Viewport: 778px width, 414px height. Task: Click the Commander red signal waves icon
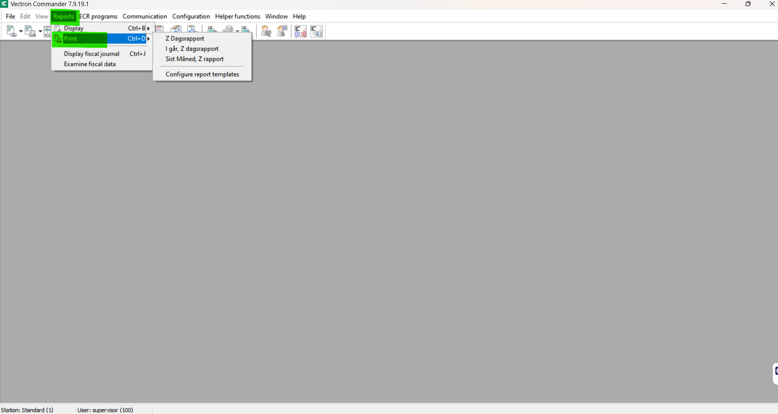click(301, 31)
